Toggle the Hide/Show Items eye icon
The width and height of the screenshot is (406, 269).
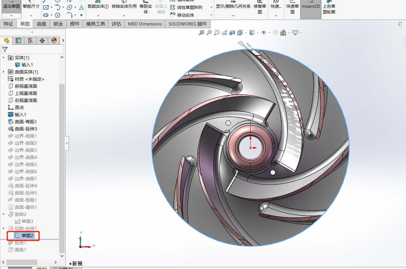pos(264,33)
